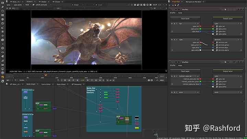Image resolution: width=247 pixels, height=139 pixels.
Task: Click the bottom icon in left viewer toolbar
Action: pos(2,81)
